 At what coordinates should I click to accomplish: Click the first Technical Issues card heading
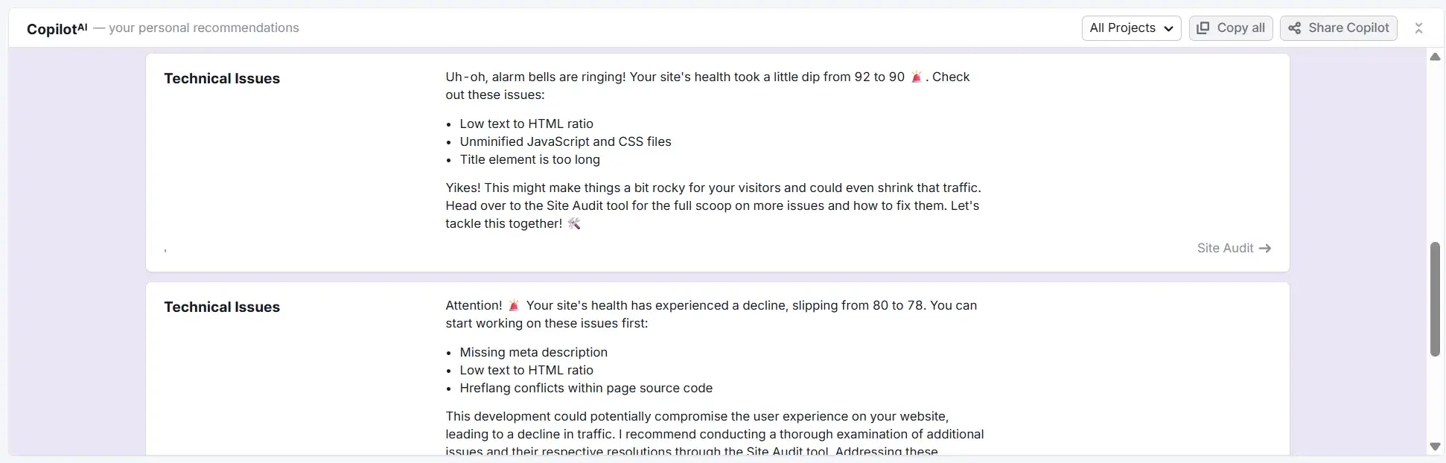click(222, 78)
